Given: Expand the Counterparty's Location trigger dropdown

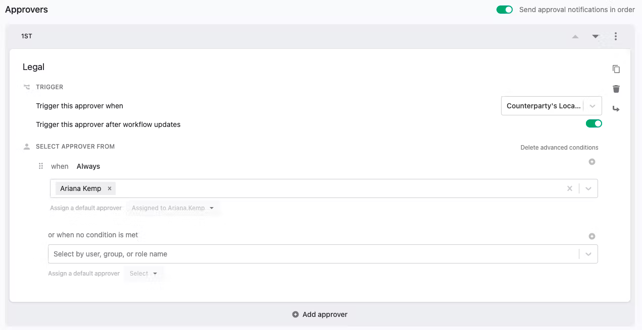Looking at the screenshot, I should click(551, 106).
